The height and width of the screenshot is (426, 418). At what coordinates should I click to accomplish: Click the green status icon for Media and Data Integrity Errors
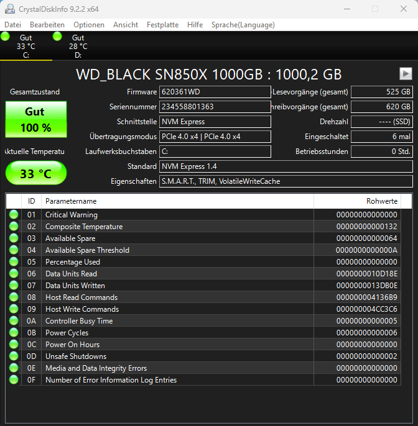coord(14,368)
